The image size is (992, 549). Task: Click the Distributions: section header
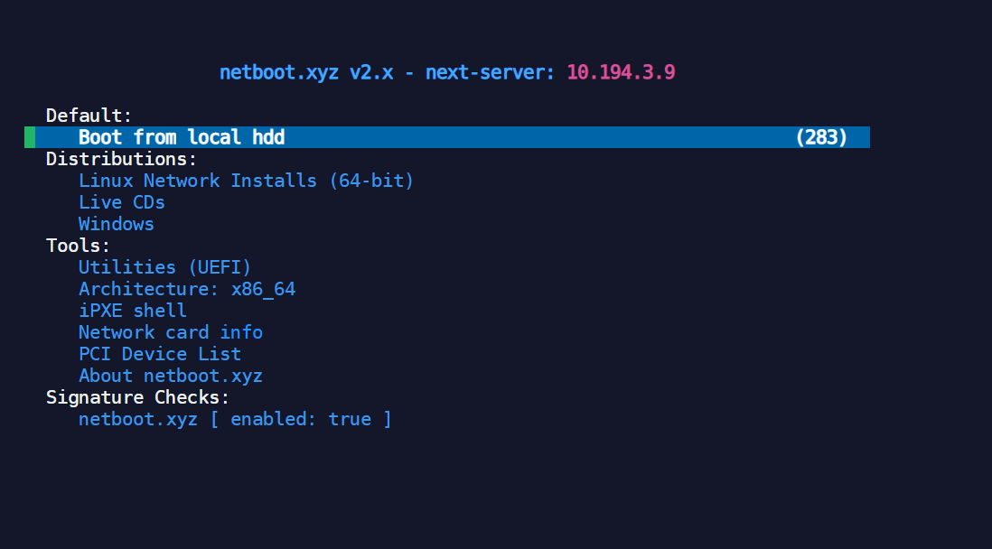(x=121, y=159)
